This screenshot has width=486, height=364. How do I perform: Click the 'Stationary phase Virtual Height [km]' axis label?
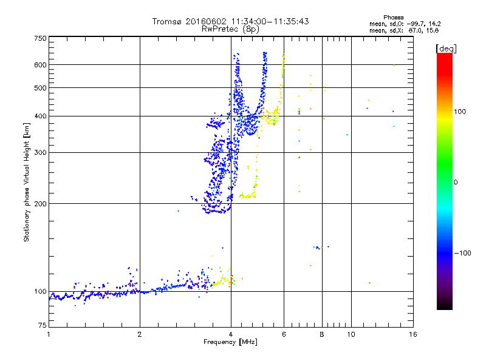pos(27,182)
